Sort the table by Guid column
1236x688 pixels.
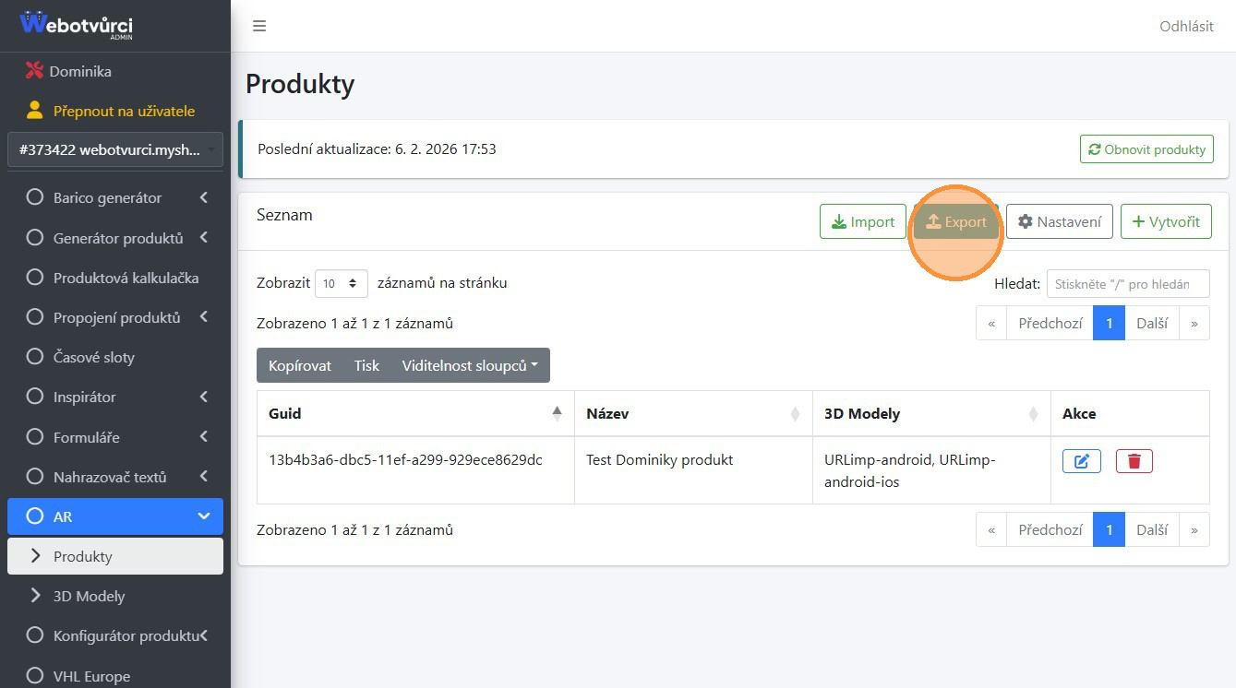pyautogui.click(x=415, y=413)
